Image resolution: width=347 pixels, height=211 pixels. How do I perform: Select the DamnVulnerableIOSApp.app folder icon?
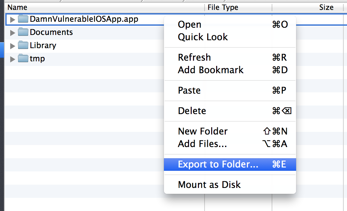23,19
